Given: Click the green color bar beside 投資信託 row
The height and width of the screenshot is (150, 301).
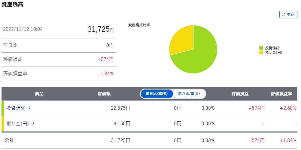Looking at the screenshot, I should [3, 108].
